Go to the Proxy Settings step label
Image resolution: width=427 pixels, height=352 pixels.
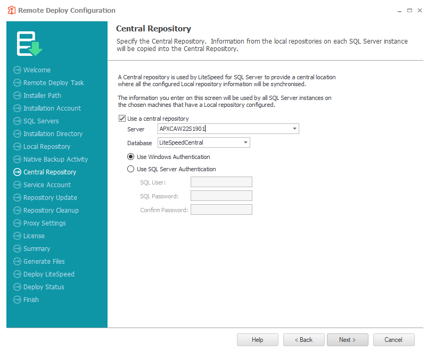point(44,223)
